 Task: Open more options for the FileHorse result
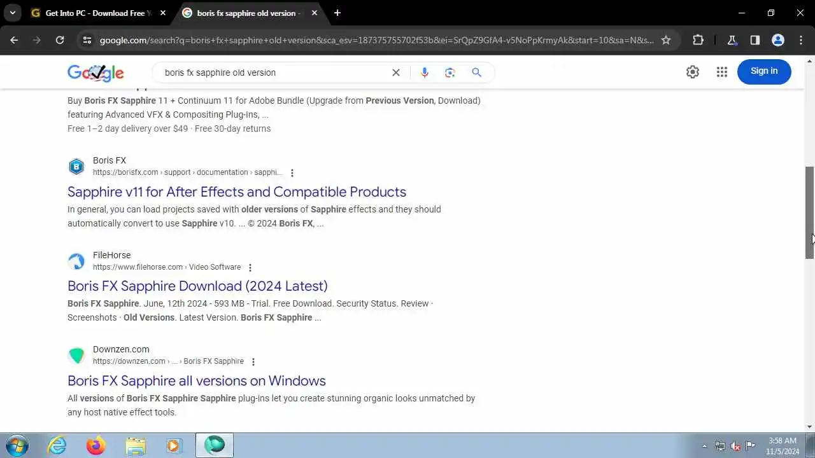click(x=250, y=268)
